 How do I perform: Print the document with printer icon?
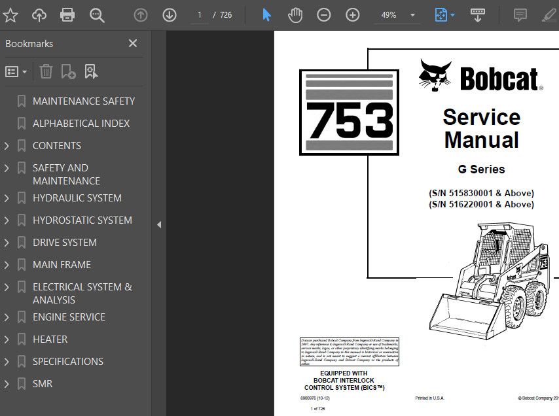pyautogui.click(x=67, y=15)
